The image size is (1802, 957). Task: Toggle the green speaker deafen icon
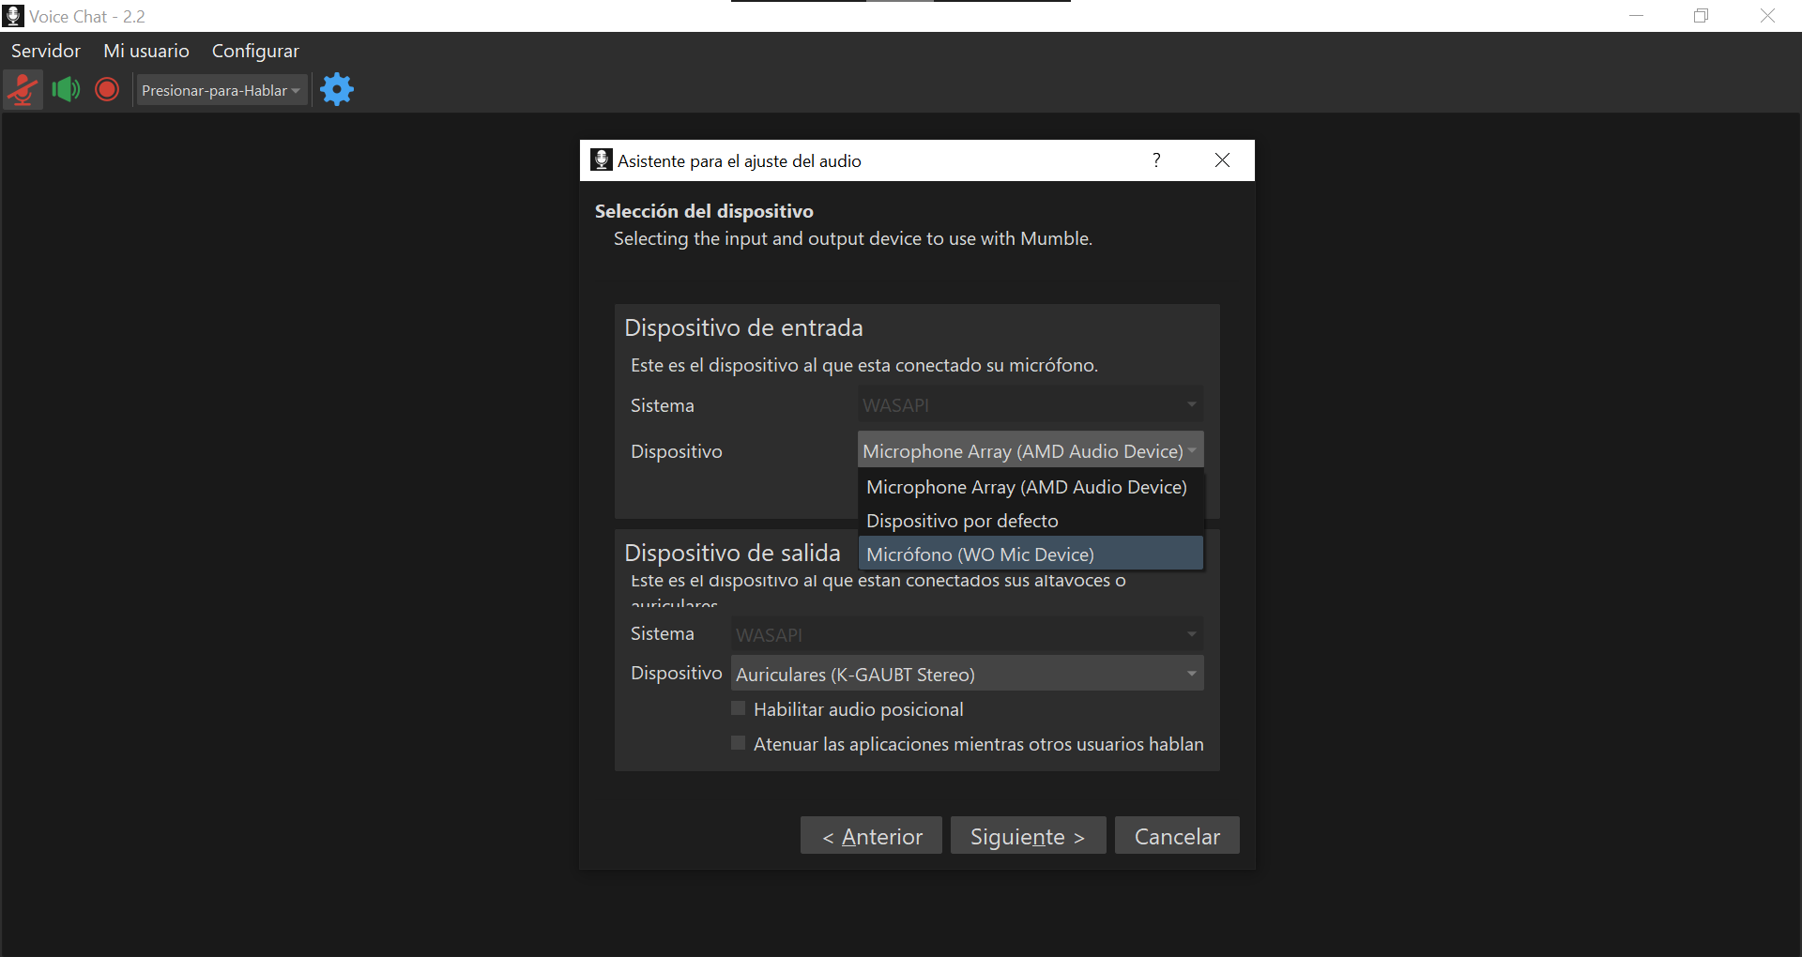[66, 90]
